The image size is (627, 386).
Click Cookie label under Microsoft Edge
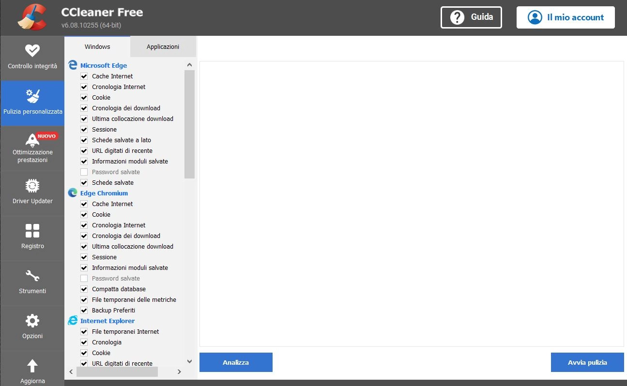tap(101, 97)
